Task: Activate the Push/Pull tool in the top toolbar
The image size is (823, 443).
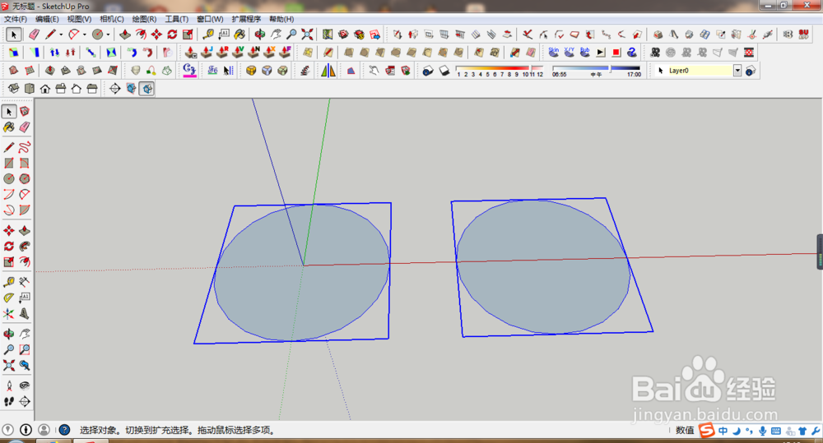Action: click(125, 35)
